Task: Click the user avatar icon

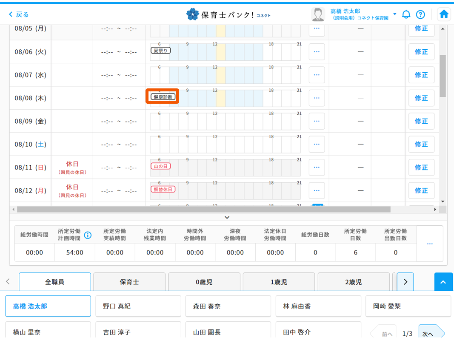Action: 318,14
